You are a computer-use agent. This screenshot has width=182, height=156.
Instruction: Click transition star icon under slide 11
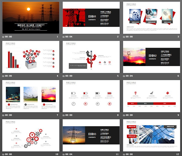[x=63, y=154]
